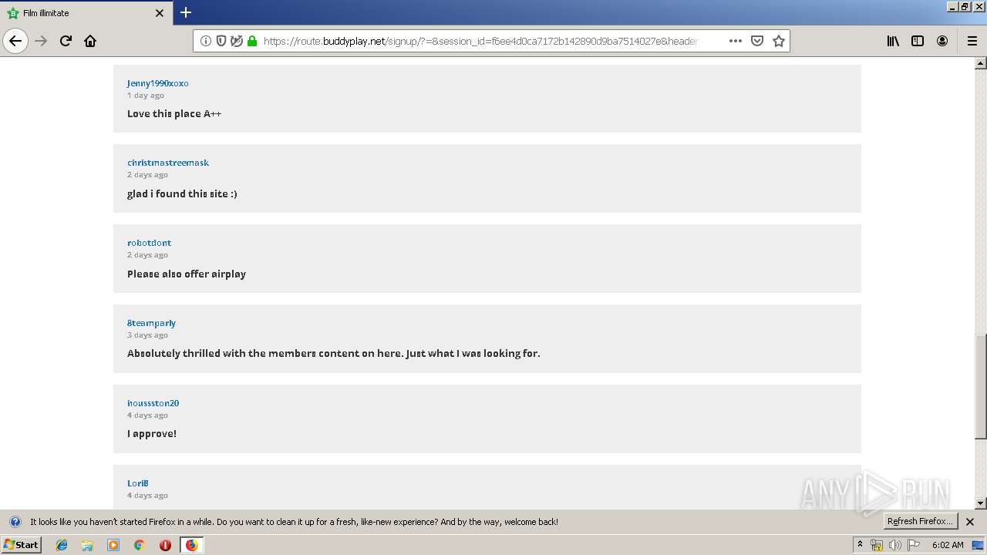987x555 pixels.
Task: Open a new tab
Action: pos(186,12)
